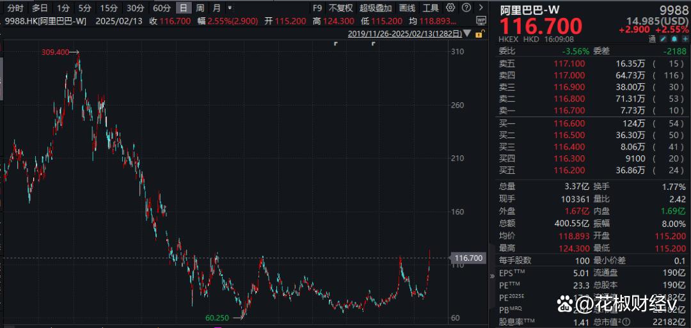Click the bell alert icon
This screenshot has height=328, width=691.
coord(674,40)
